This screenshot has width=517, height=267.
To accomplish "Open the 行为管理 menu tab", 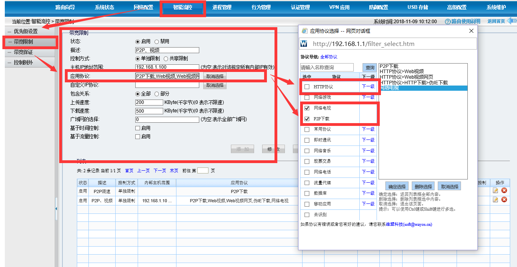I will pyautogui.click(x=261, y=7).
